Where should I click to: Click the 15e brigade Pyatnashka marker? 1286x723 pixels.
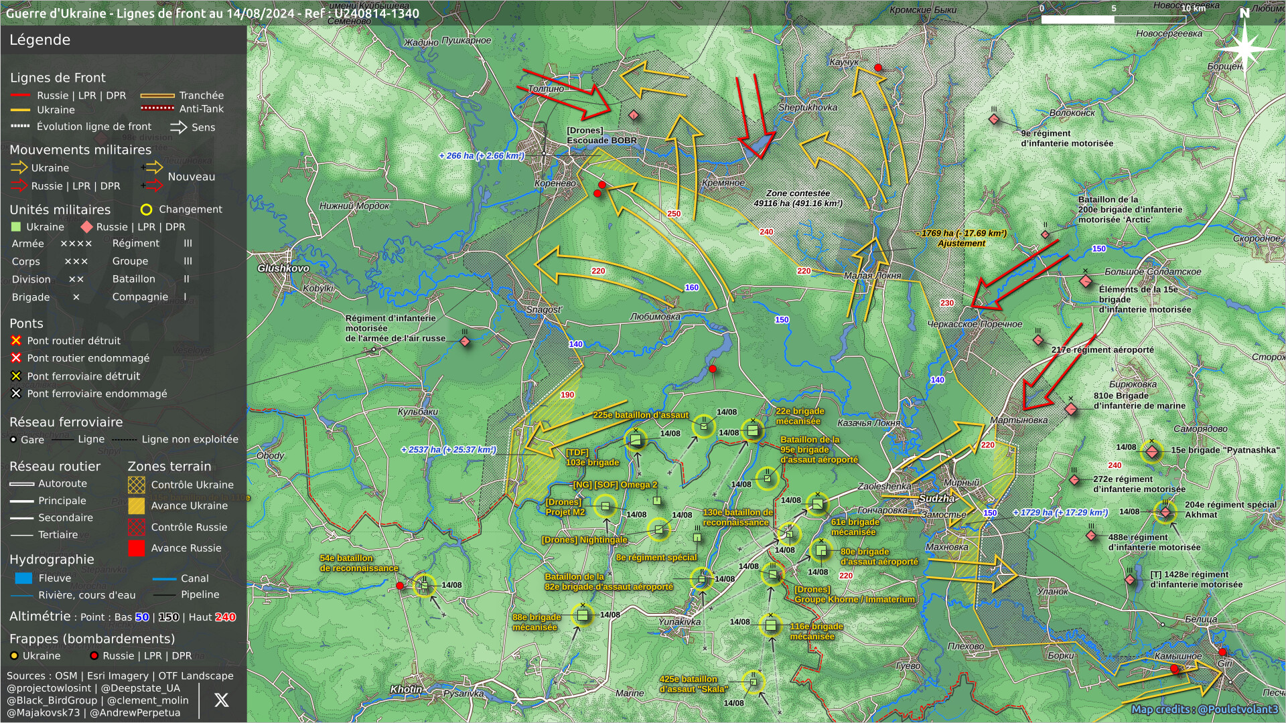point(1152,452)
